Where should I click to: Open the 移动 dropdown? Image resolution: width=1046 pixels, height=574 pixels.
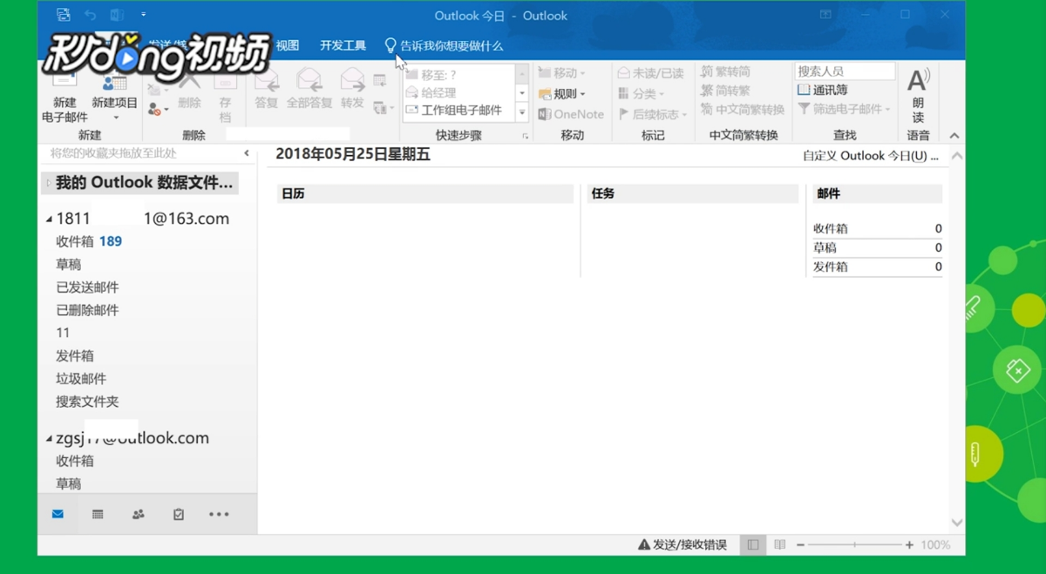click(562, 73)
